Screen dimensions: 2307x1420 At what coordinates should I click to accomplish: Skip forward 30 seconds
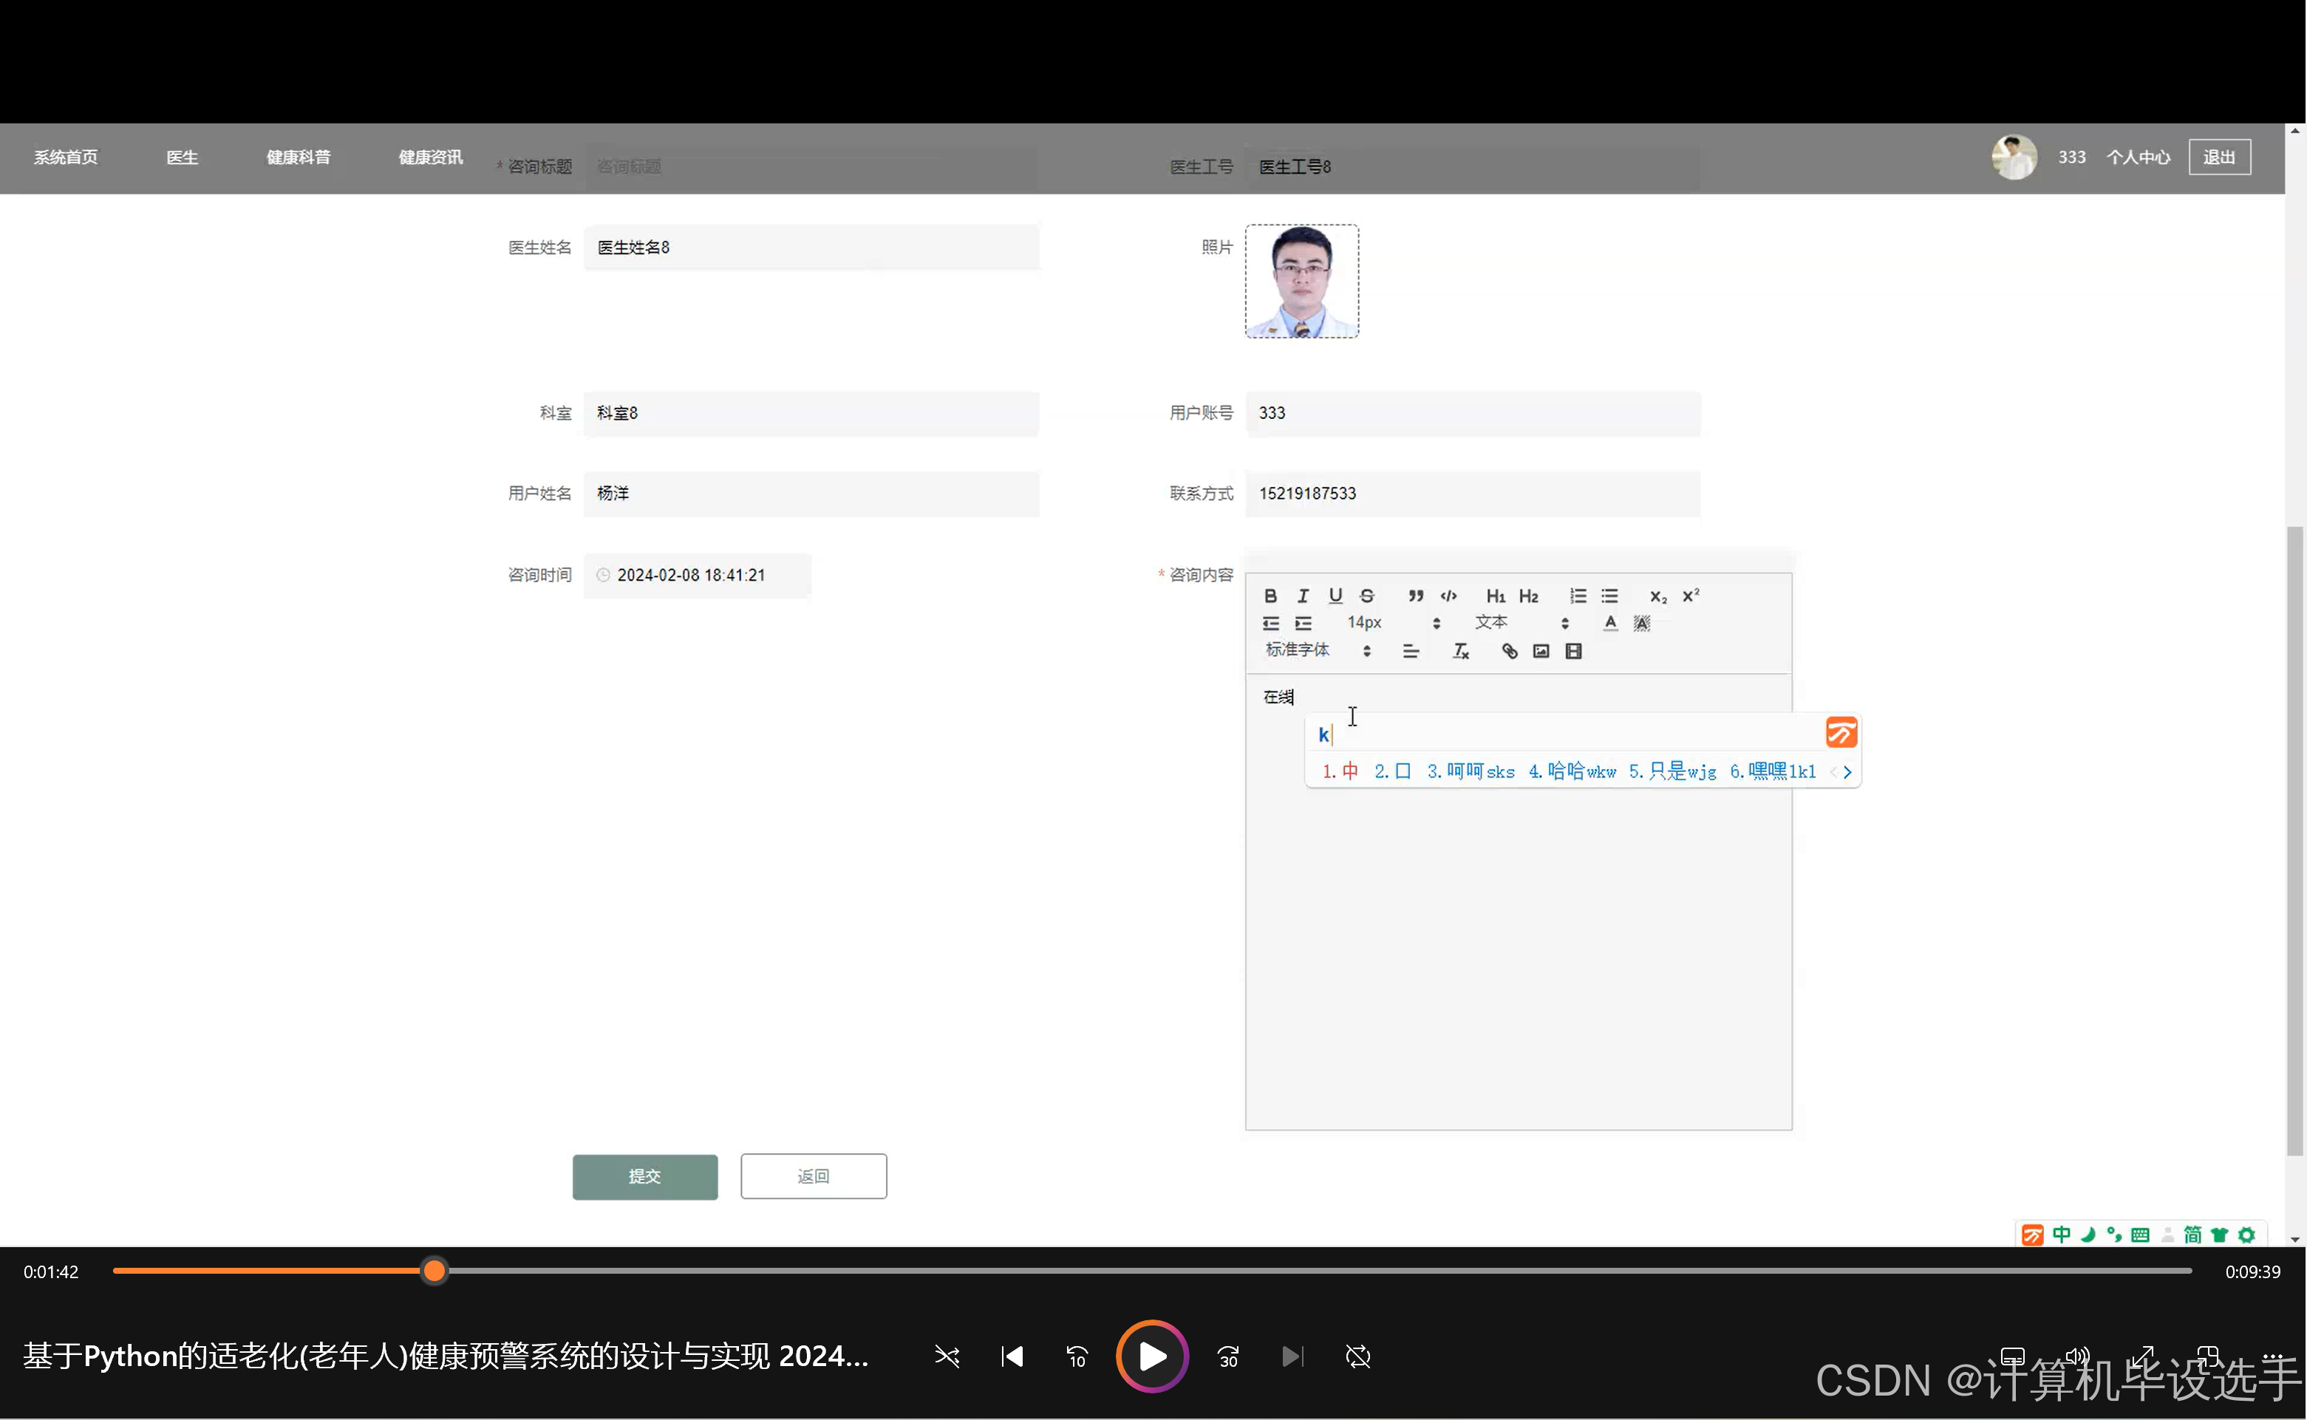tap(1227, 1356)
